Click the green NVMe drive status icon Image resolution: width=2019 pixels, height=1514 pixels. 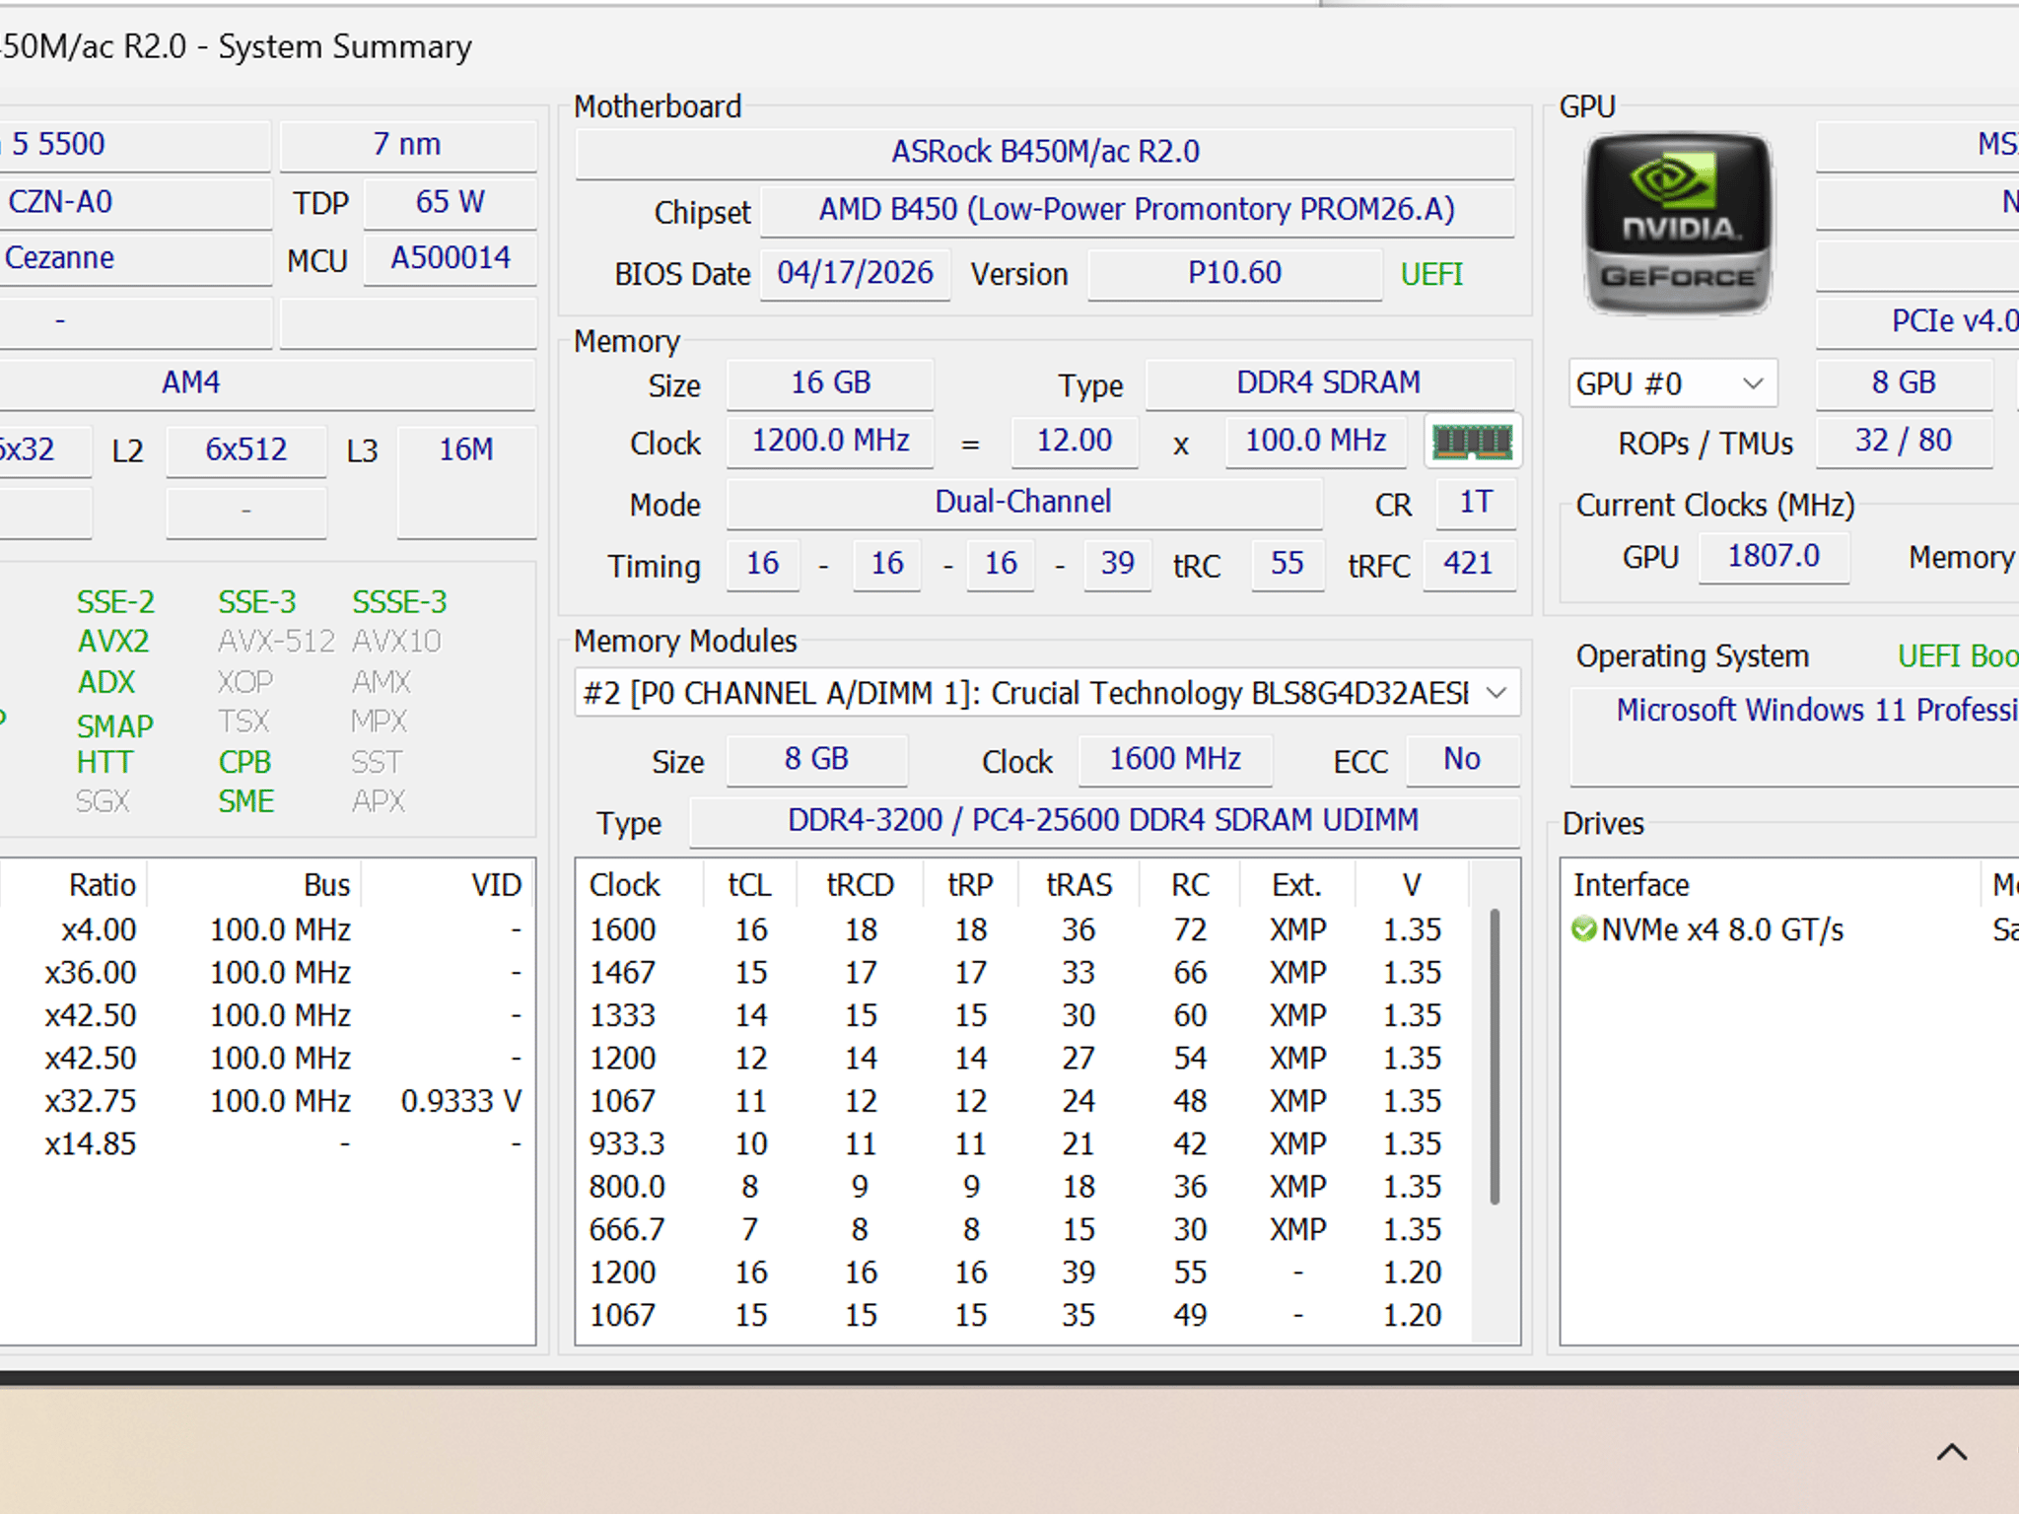1583,929
